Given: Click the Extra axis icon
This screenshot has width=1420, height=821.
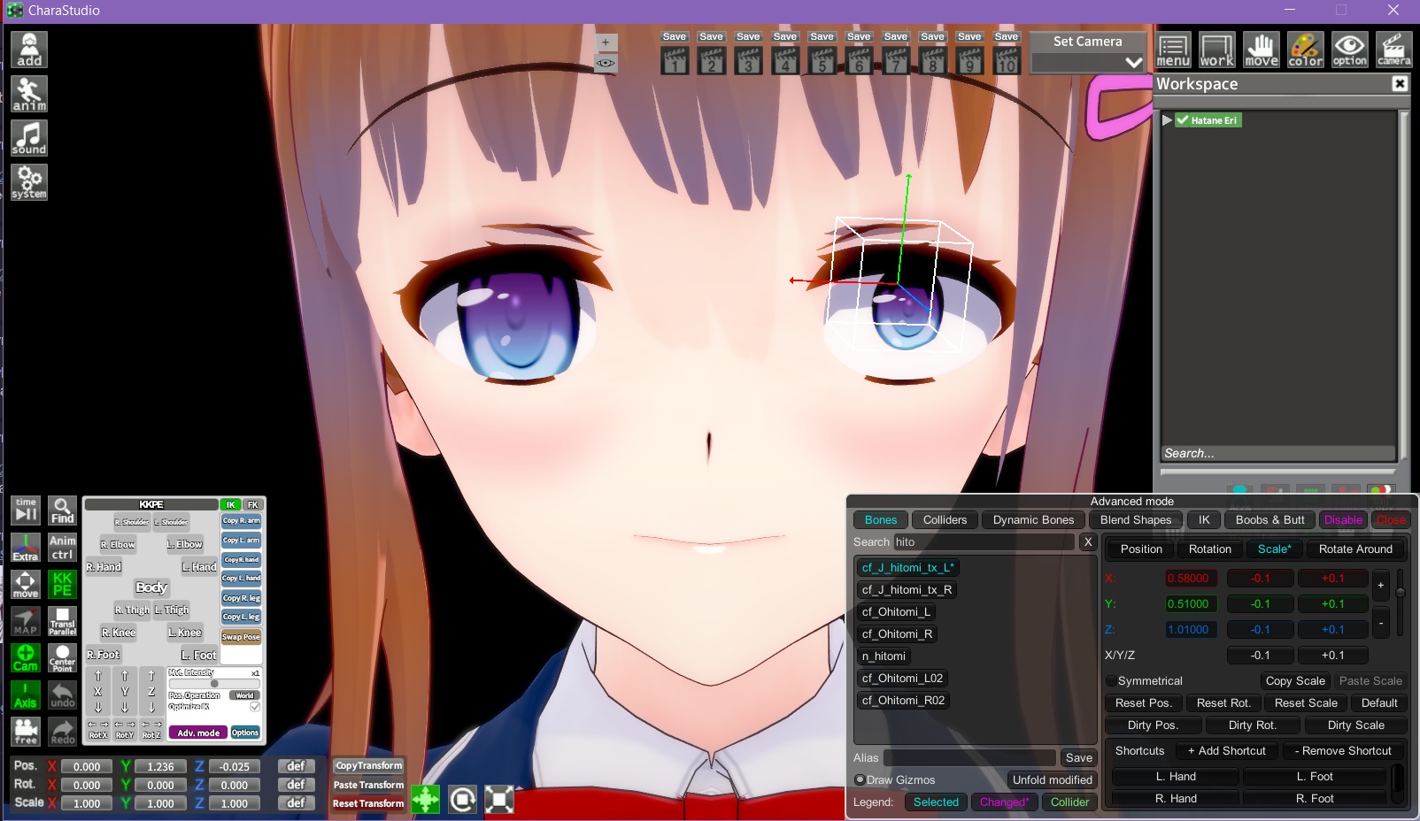Looking at the screenshot, I should (26, 548).
